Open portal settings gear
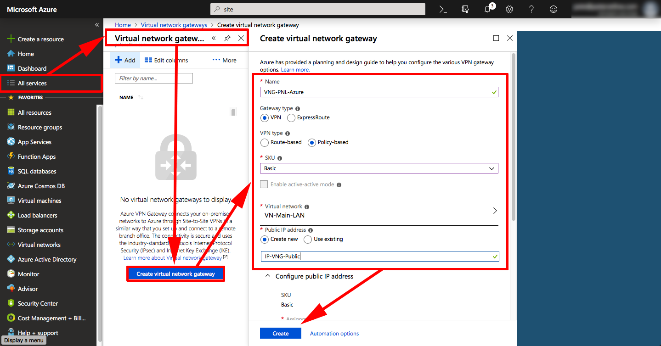 pos(509,9)
